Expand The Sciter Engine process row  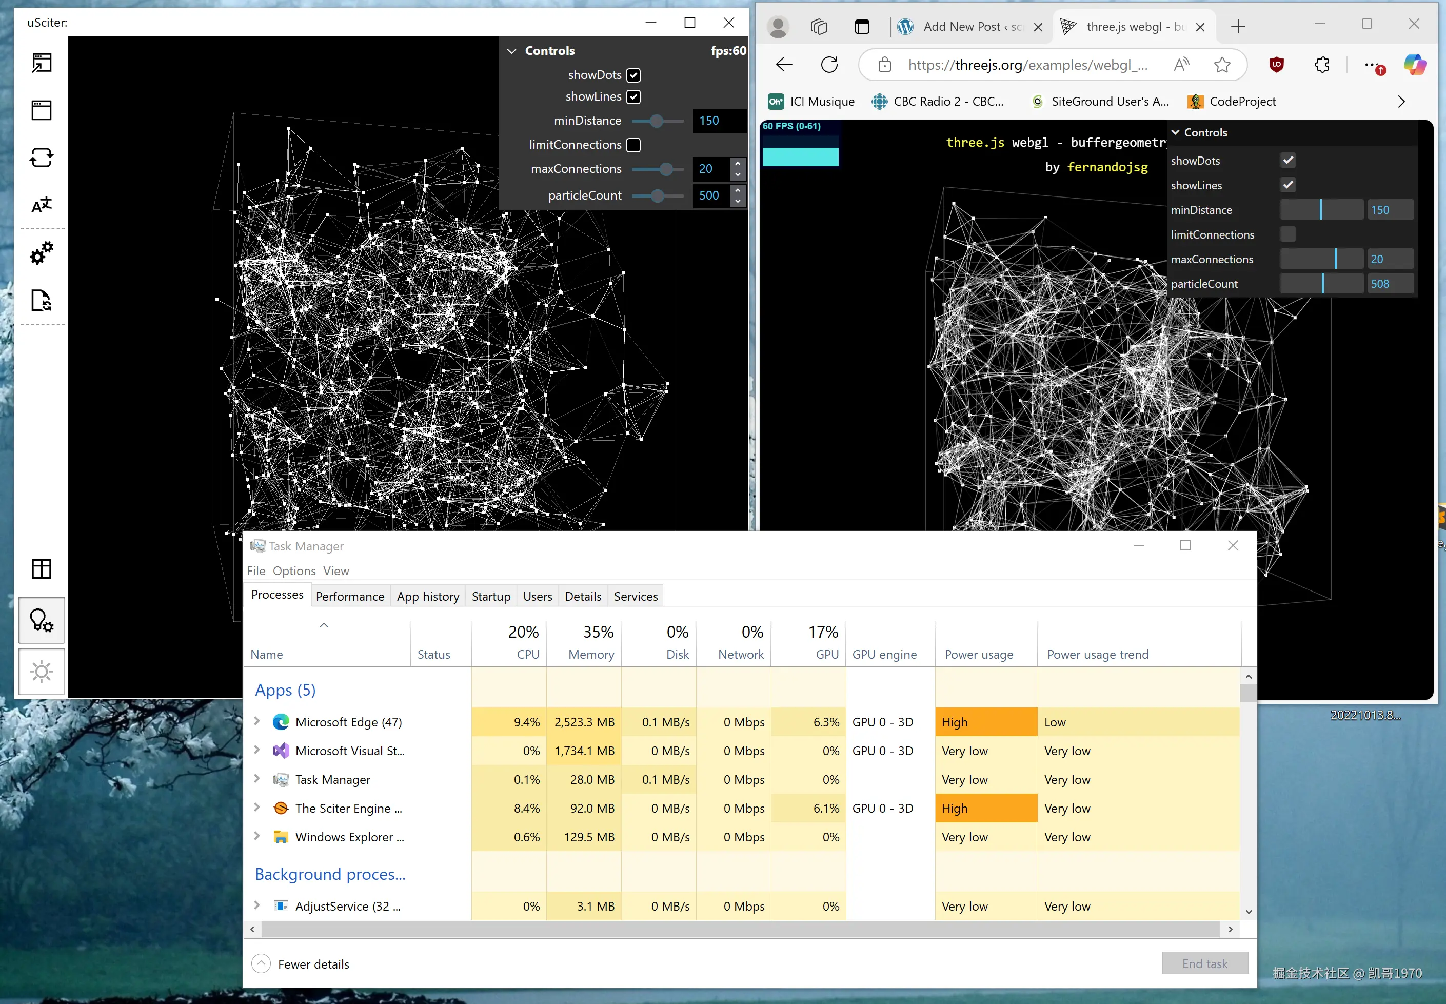pyautogui.click(x=256, y=808)
